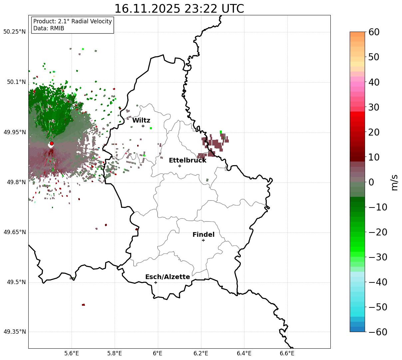Select the Findel city label
Screen dimensions: 402x360
[x=203, y=235]
